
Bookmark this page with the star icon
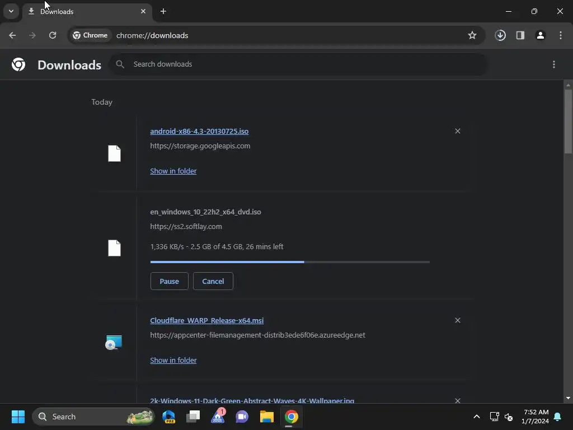(472, 35)
